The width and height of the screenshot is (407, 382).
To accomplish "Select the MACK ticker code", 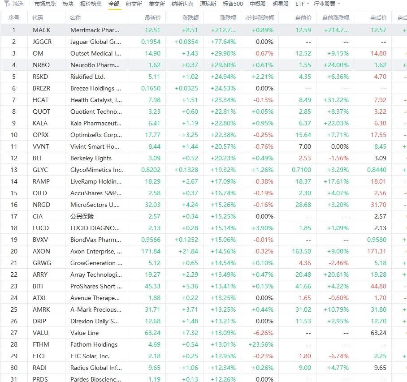I will click(42, 30).
